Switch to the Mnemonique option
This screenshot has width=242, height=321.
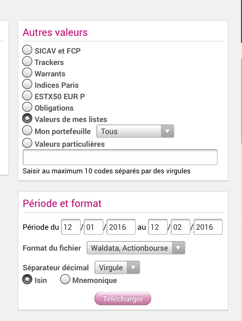(65, 279)
